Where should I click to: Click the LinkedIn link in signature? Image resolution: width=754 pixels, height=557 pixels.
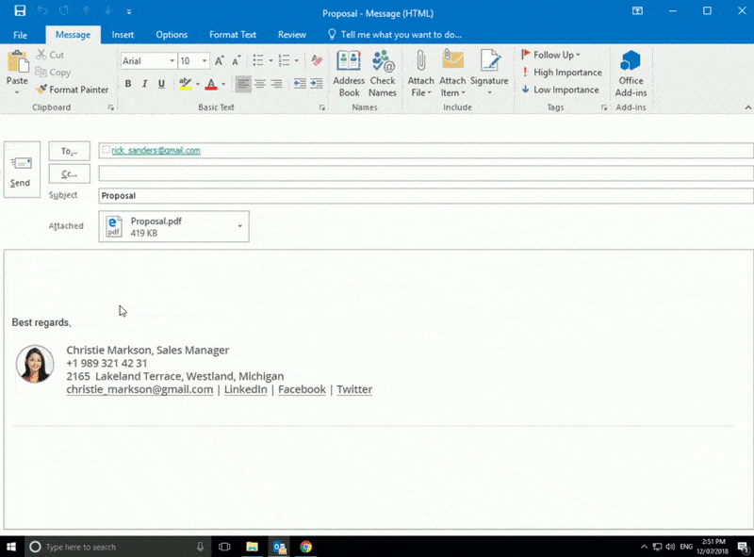(x=245, y=389)
